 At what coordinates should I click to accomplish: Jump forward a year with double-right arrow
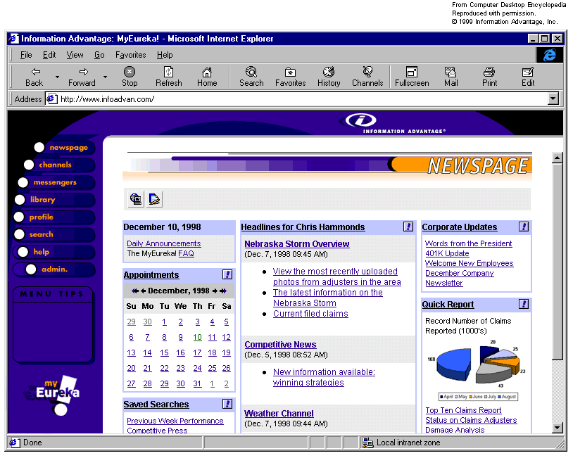point(223,291)
